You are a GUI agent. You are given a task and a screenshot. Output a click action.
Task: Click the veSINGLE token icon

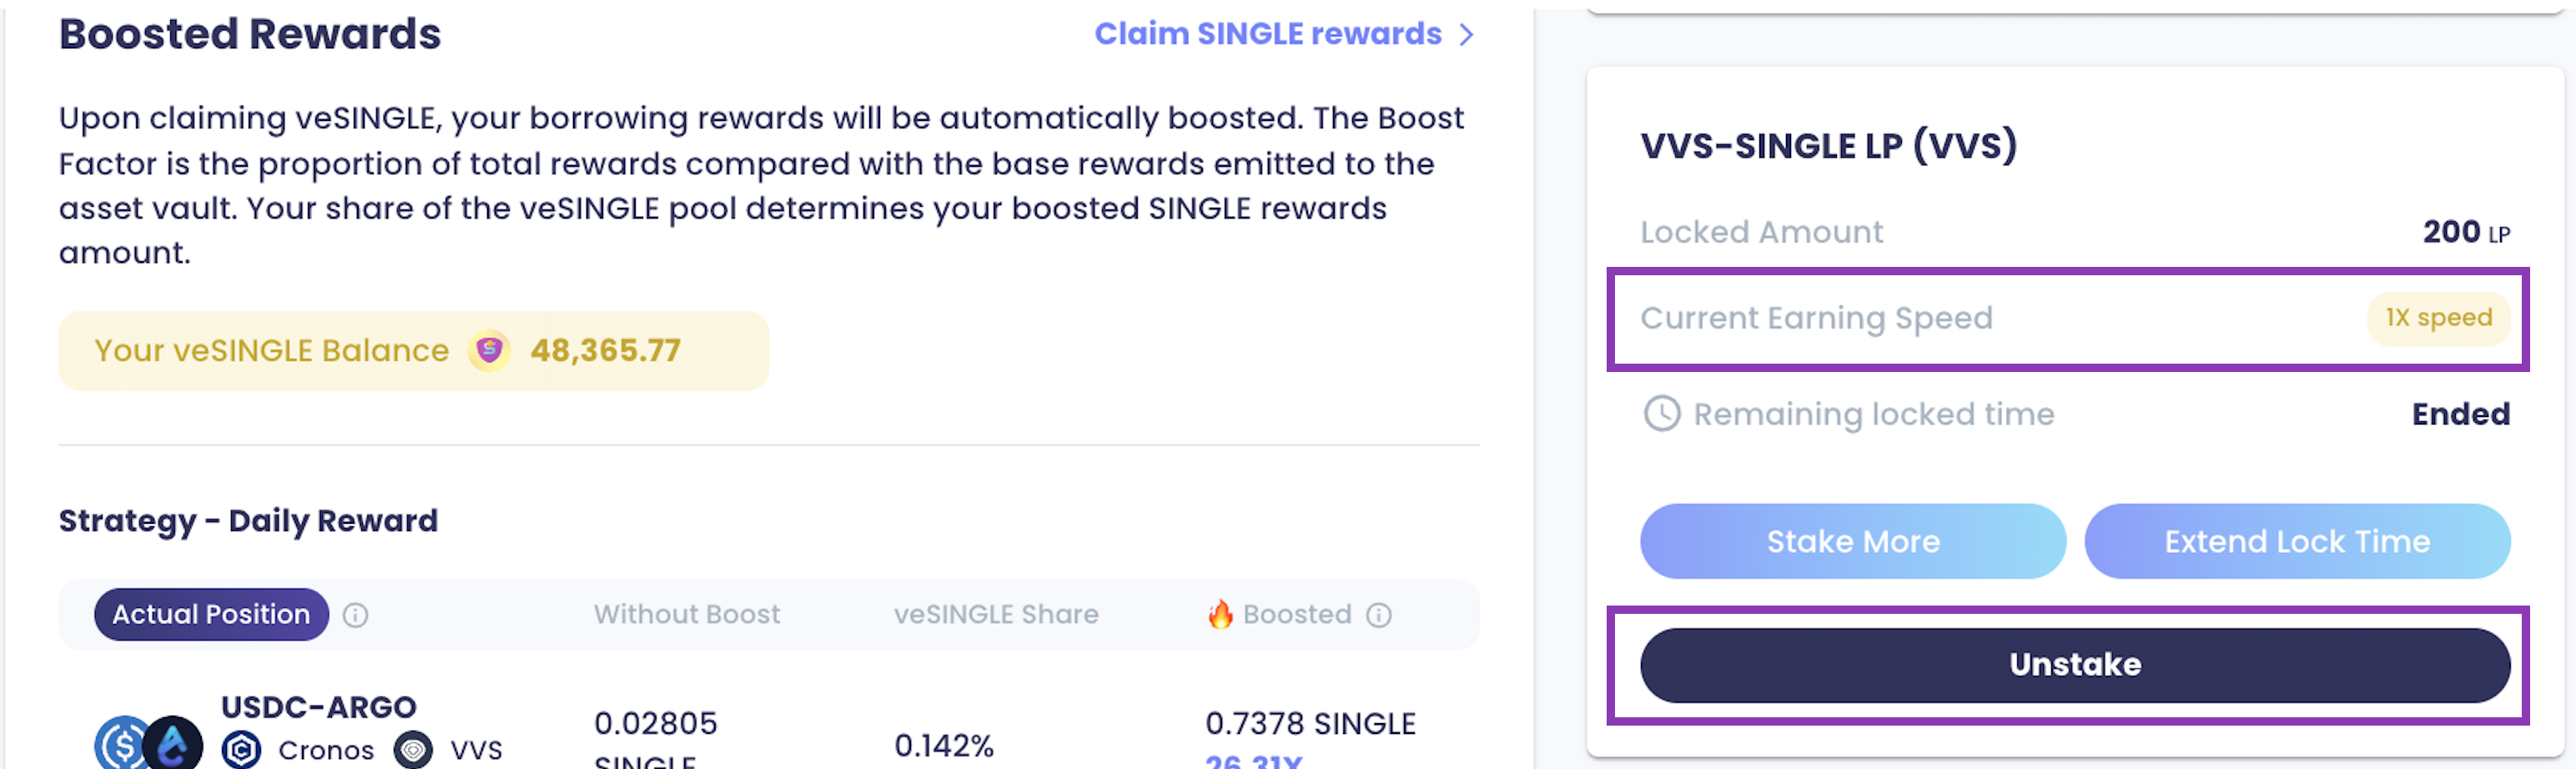(x=489, y=351)
